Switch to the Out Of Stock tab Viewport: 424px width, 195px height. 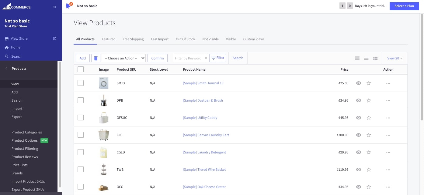(x=185, y=39)
